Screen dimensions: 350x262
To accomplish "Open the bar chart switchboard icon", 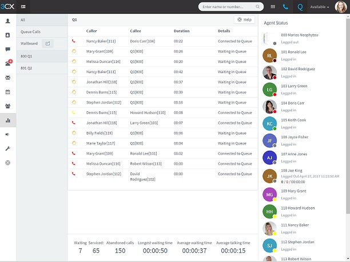I will pyautogui.click(x=8, y=120).
